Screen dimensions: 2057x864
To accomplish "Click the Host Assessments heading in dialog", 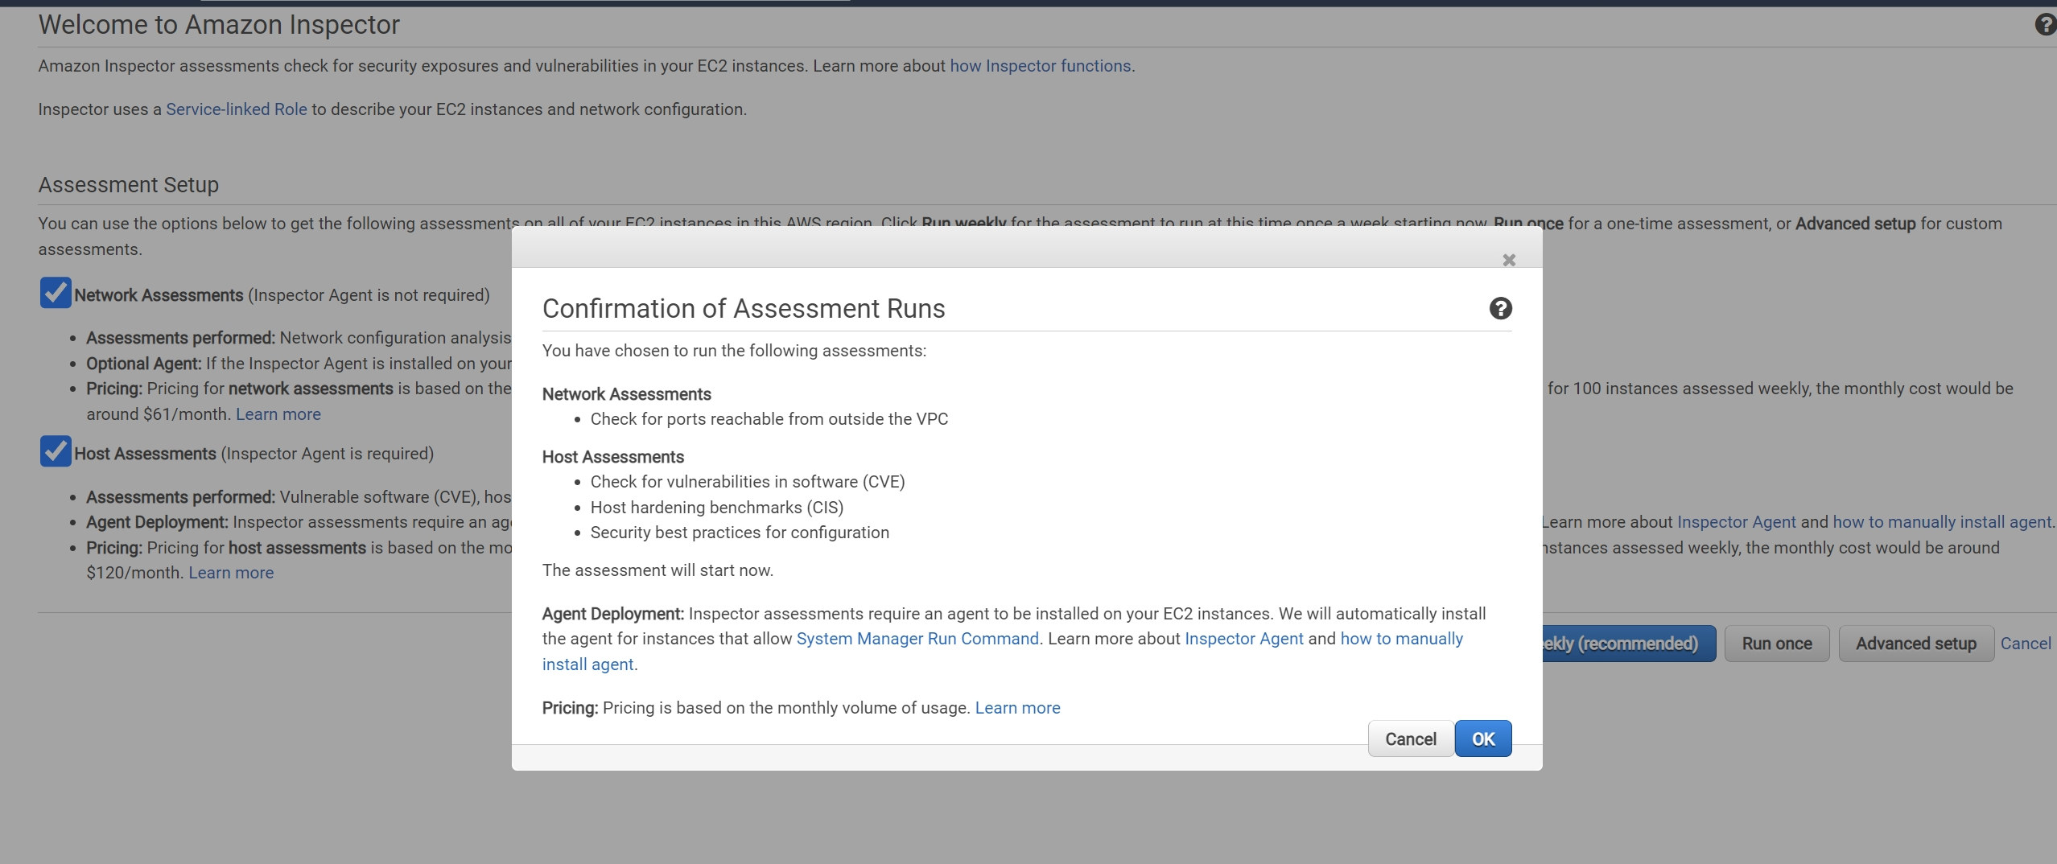I will click(x=613, y=457).
